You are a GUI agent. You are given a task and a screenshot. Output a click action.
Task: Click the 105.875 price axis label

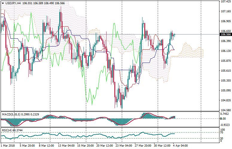[x=225, y=61]
